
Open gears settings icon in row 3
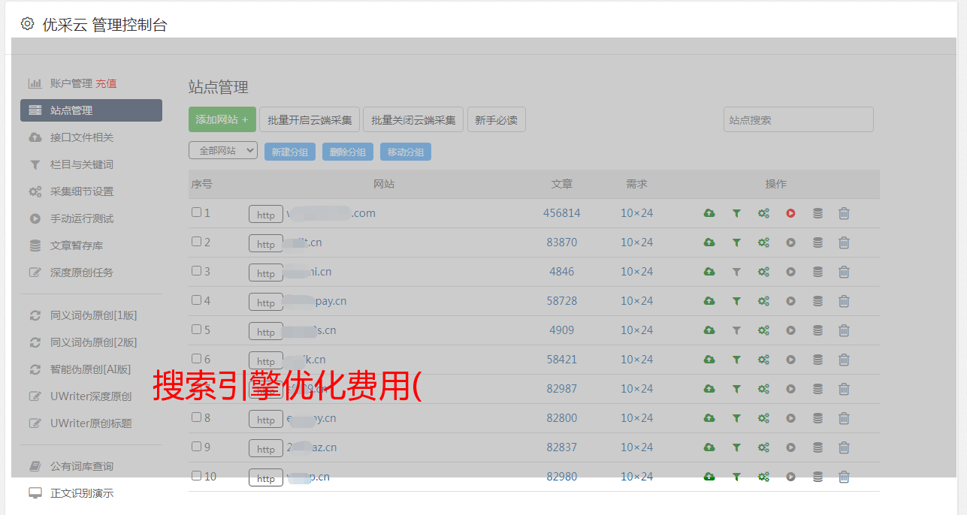pos(763,272)
